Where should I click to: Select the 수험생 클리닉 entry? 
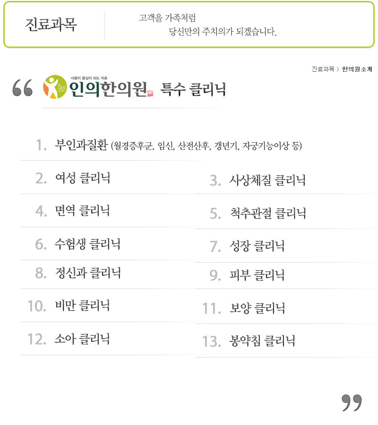coord(87,244)
